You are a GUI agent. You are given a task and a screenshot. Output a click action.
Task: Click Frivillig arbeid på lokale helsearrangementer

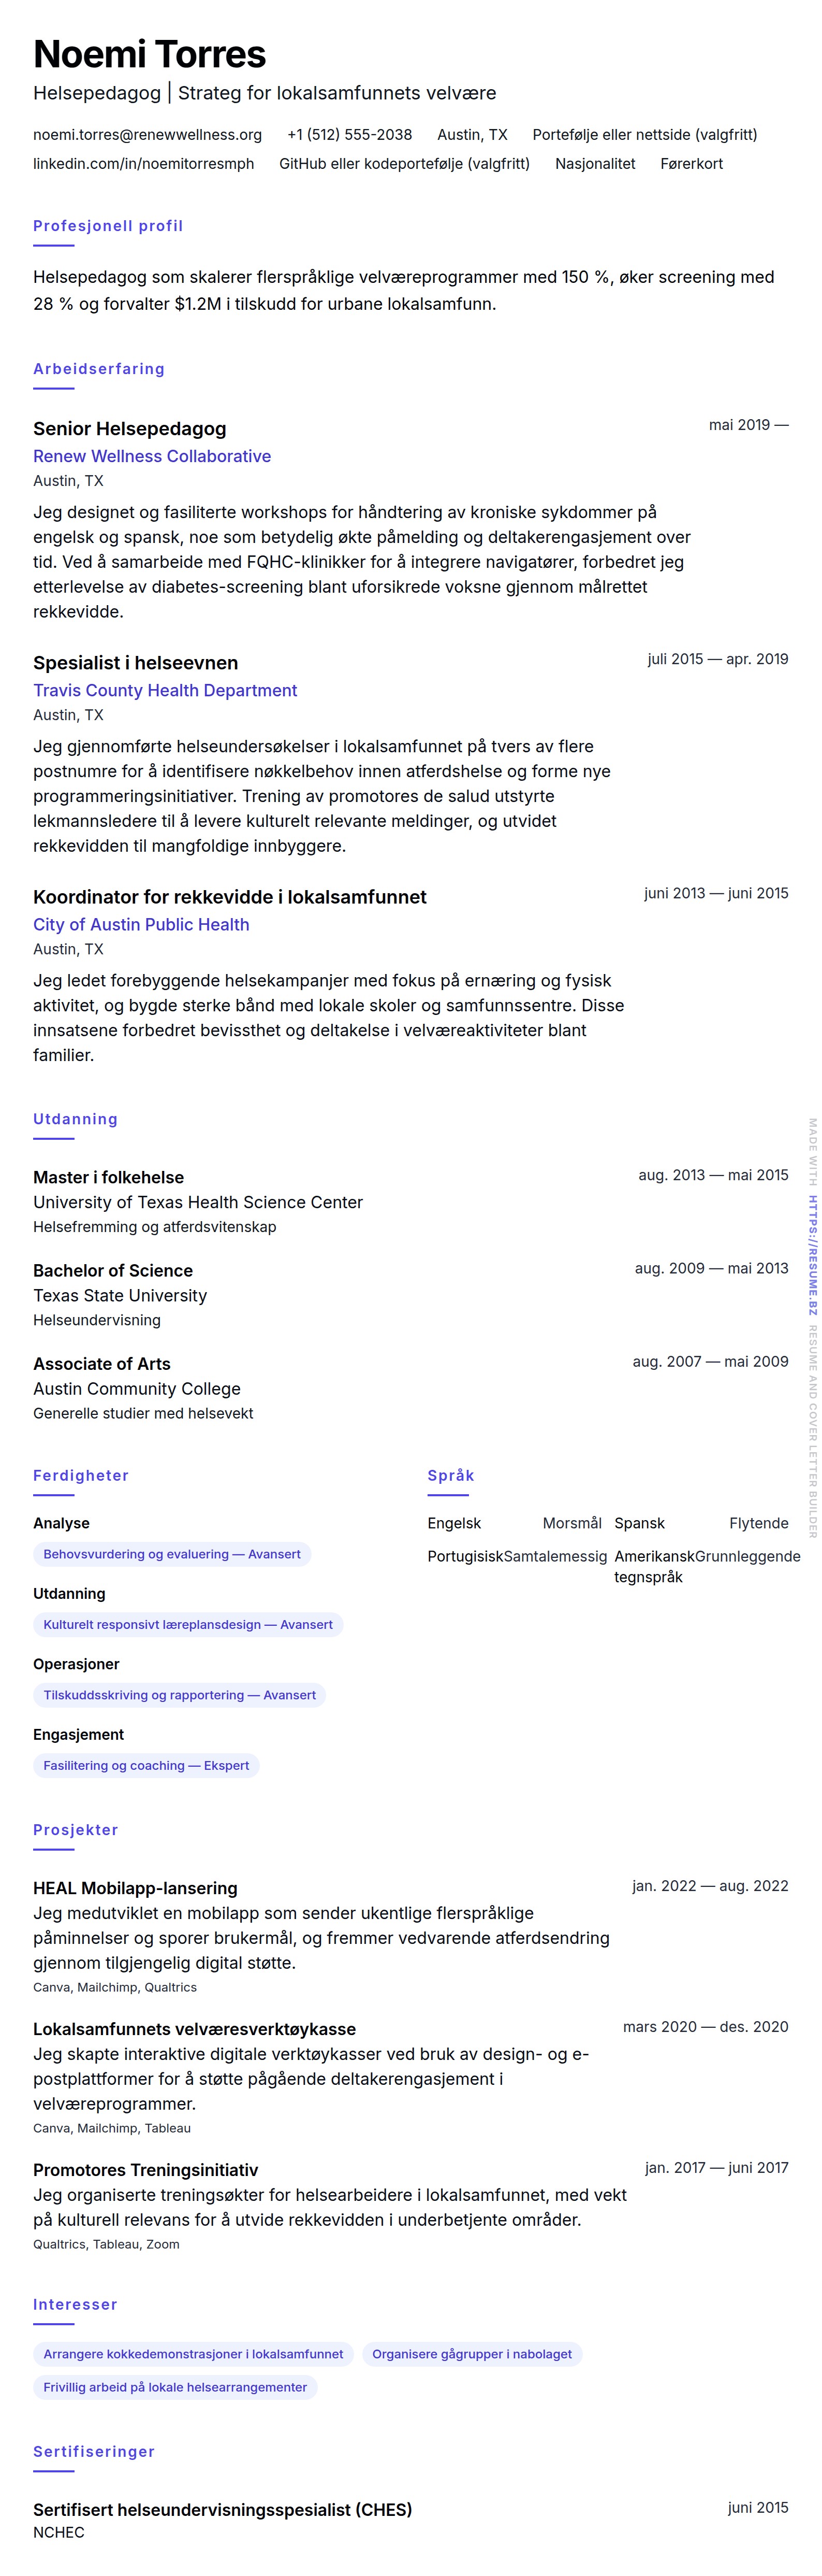pos(175,2387)
